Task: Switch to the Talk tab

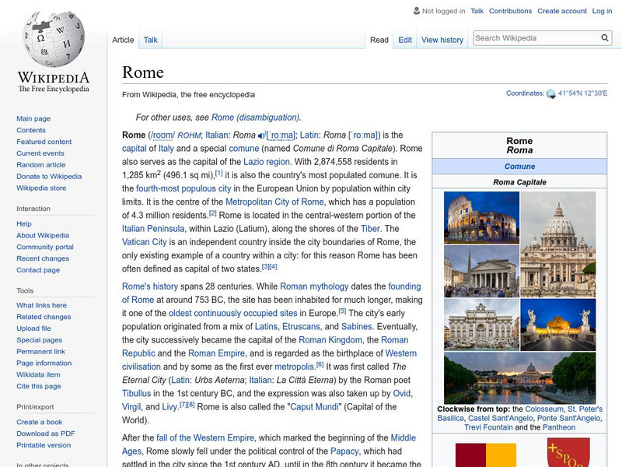Action: pos(151,40)
